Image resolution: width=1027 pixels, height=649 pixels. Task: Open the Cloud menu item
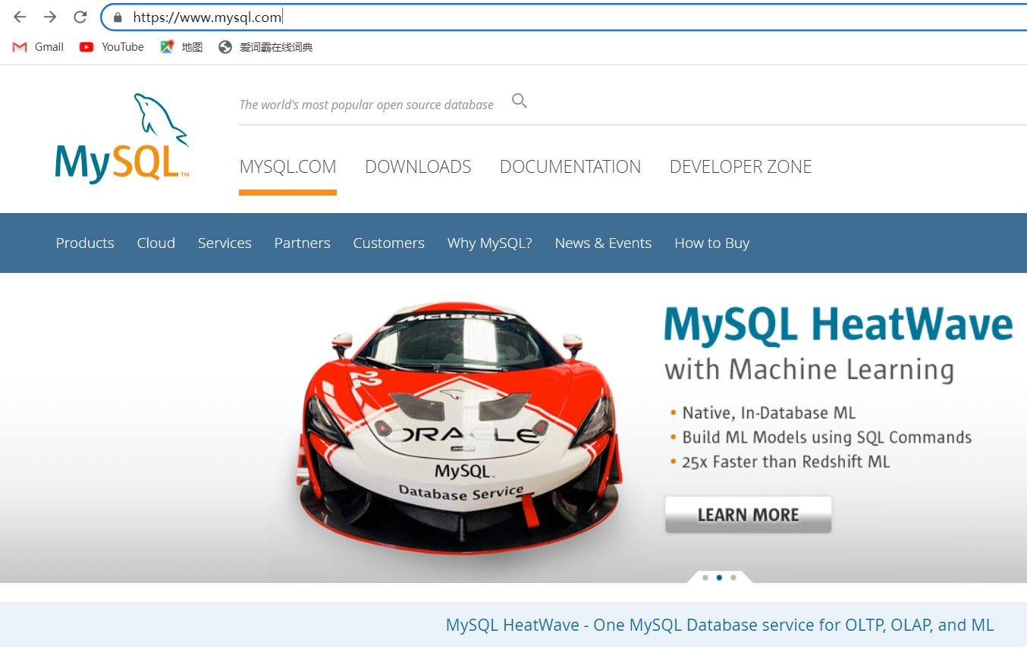(x=156, y=243)
